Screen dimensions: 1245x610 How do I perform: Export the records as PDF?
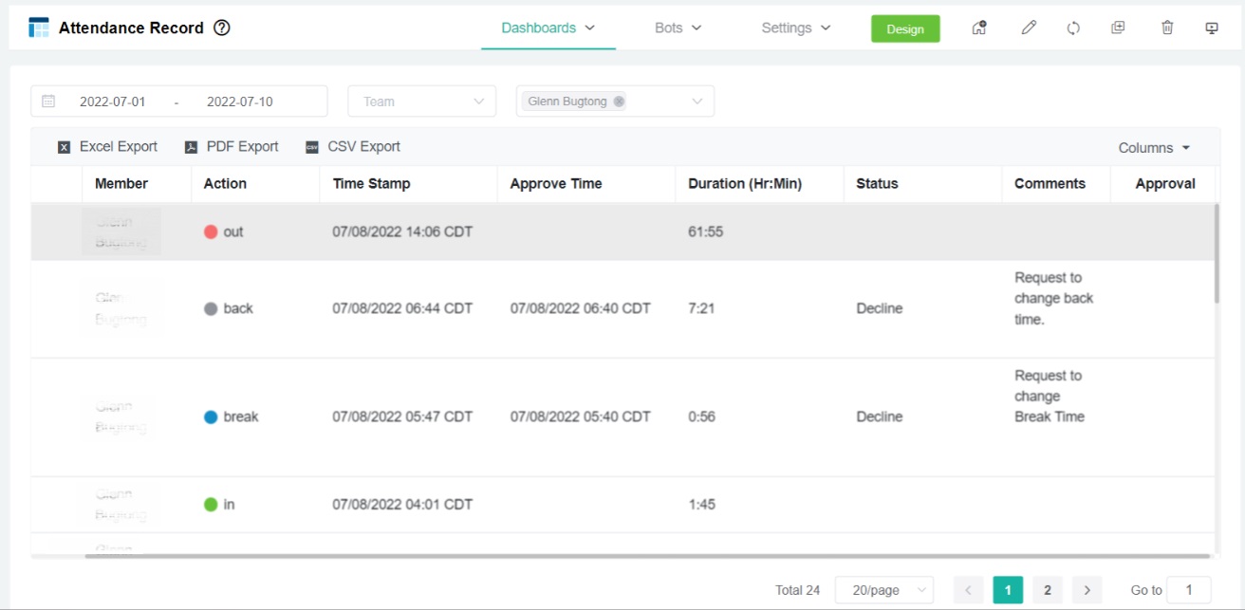[232, 147]
